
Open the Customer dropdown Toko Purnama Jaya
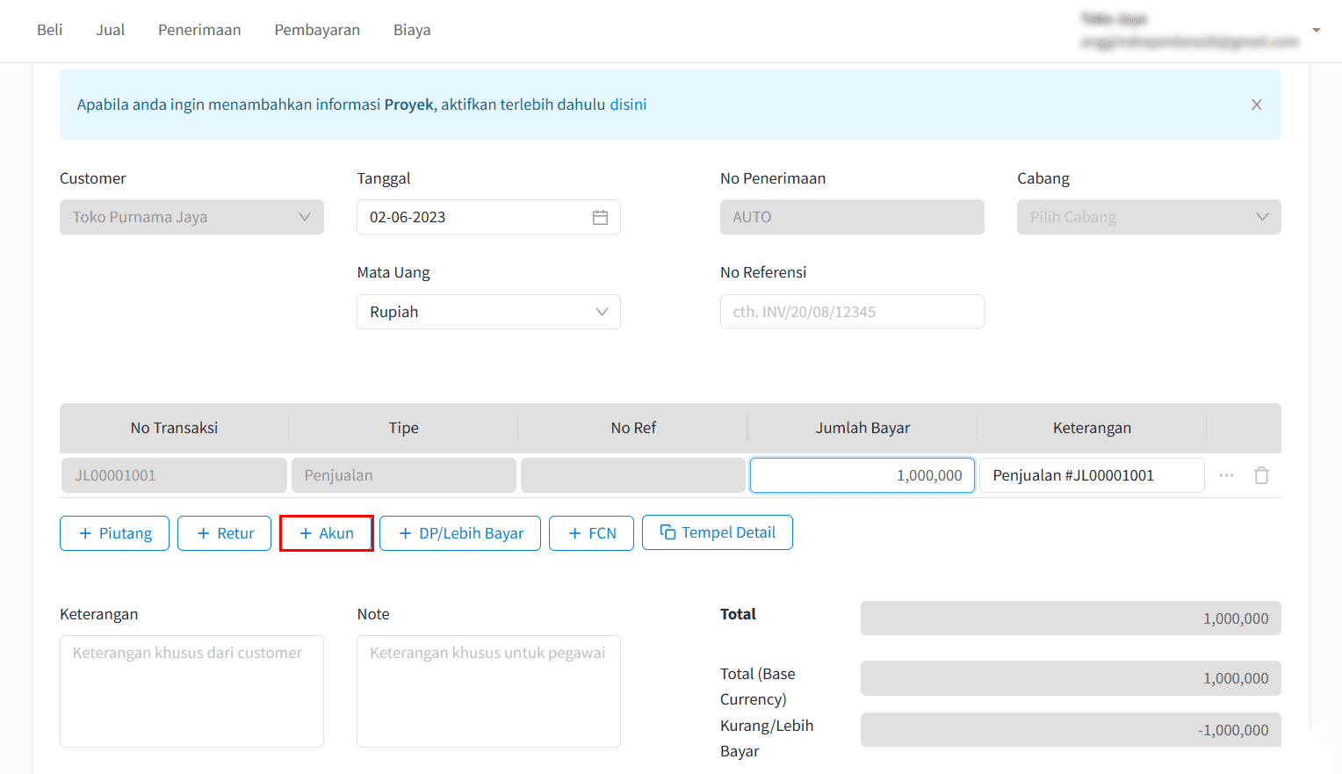pyautogui.click(x=191, y=217)
